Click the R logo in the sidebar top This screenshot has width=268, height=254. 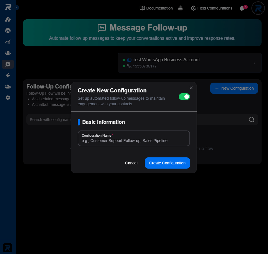pos(8,7)
